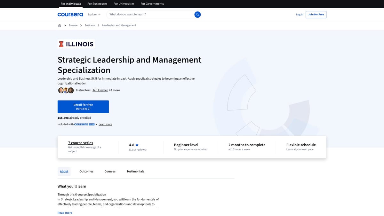Click the instructor avatar photos

(66, 90)
